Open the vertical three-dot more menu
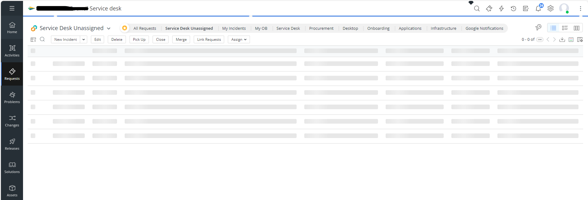588x200 pixels. click(x=580, y=9)
